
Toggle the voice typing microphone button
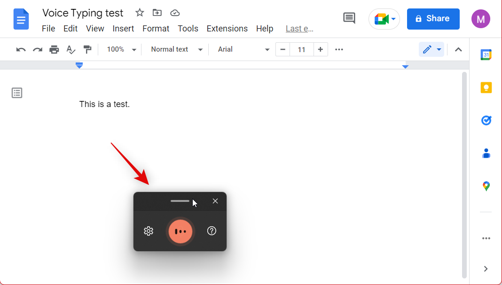[x=180, y=231]
